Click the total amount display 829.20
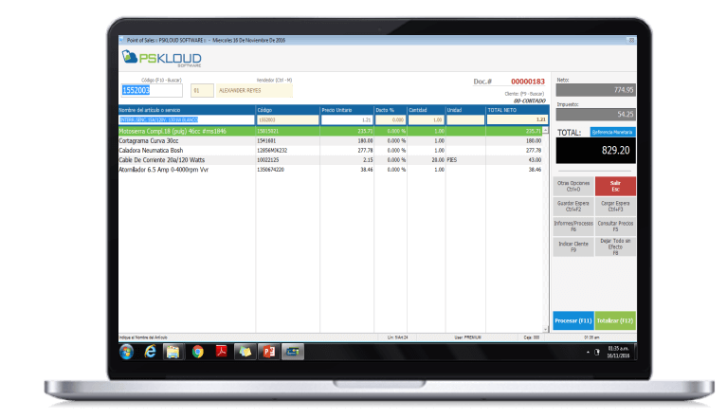 click(x=596, y=151)
